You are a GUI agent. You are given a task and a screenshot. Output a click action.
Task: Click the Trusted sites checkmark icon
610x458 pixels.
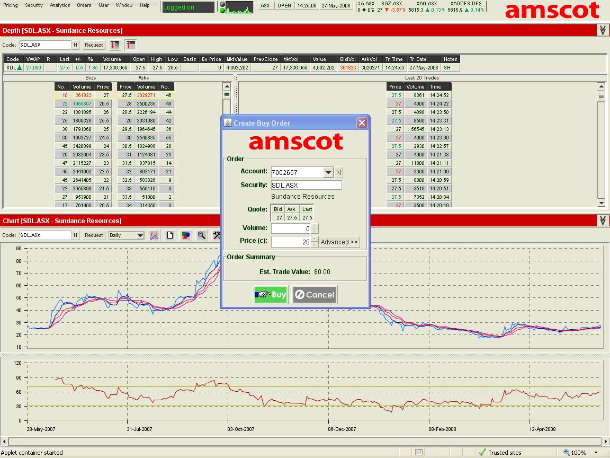[x=482, y=452]
